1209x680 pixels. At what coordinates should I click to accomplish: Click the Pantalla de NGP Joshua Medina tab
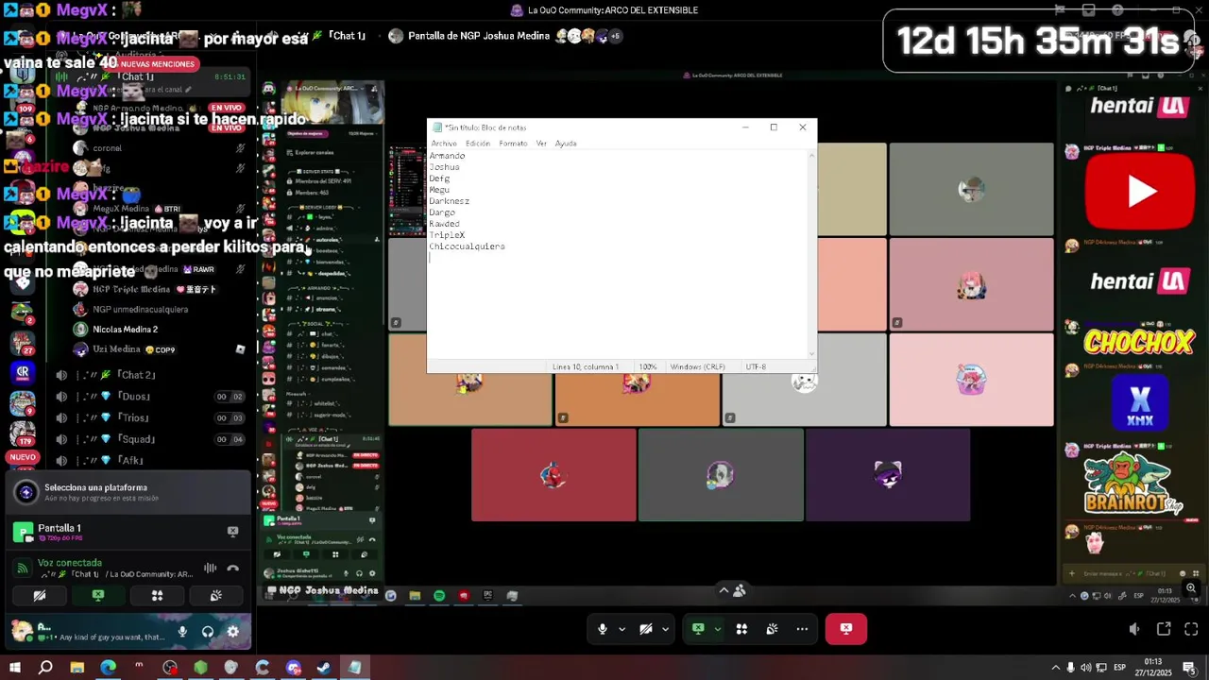click(478, 36)
